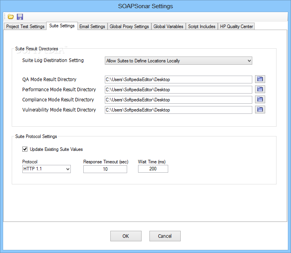Click the Response Timeout (sec) field

(x=105, y=169)
